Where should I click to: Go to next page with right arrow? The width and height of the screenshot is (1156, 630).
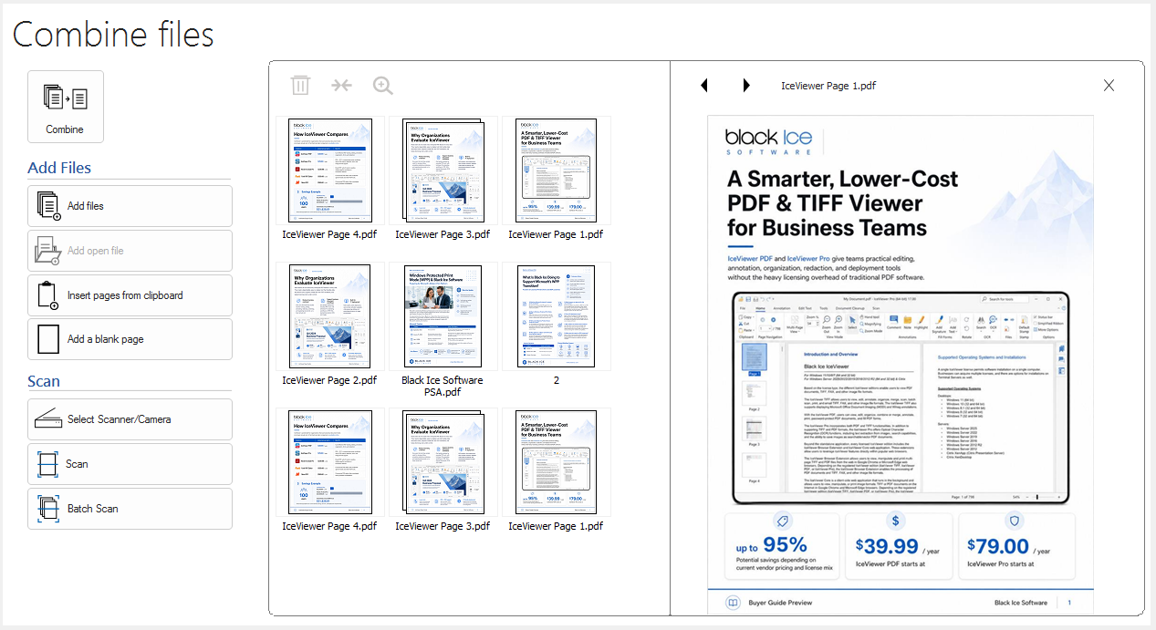[746, 86]
